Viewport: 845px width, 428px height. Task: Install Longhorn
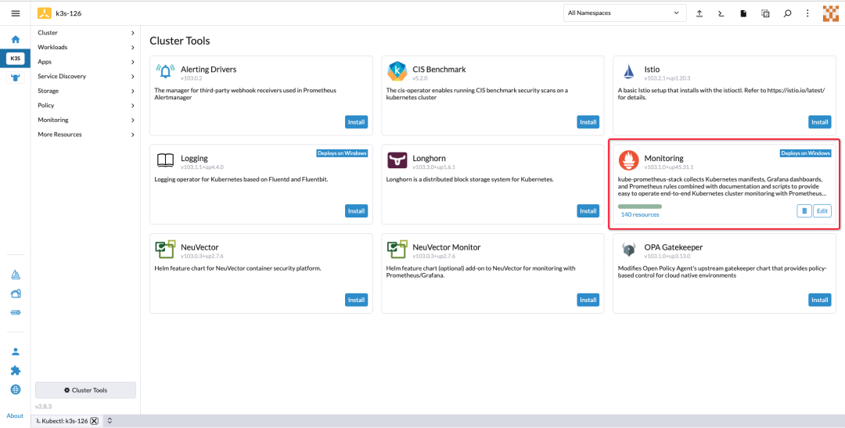[588, 211]
